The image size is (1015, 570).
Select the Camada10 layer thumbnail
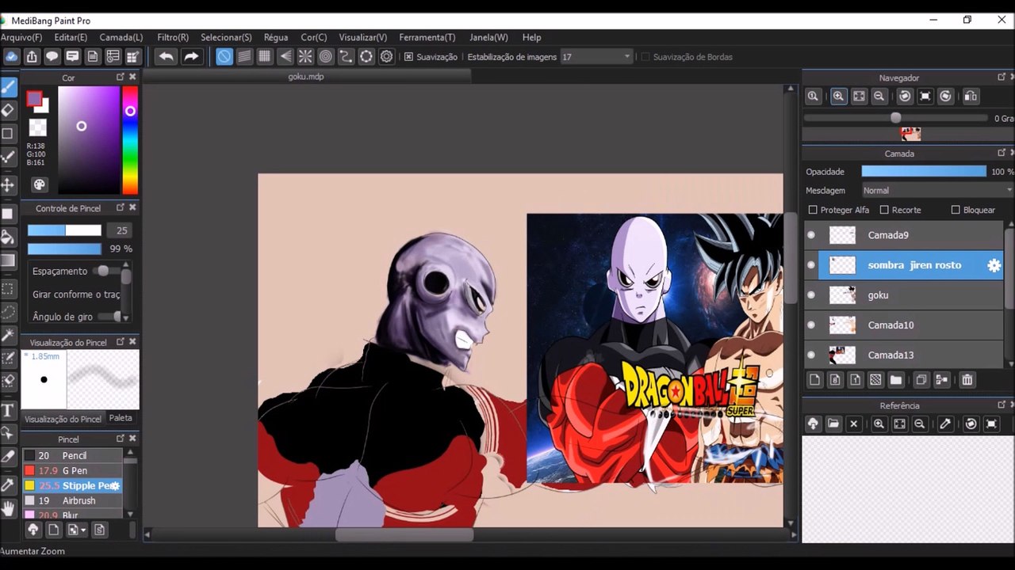tap(842, 325)
